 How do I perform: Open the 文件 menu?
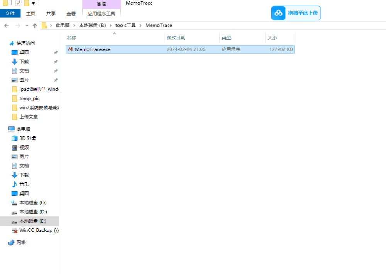(10, 14)
